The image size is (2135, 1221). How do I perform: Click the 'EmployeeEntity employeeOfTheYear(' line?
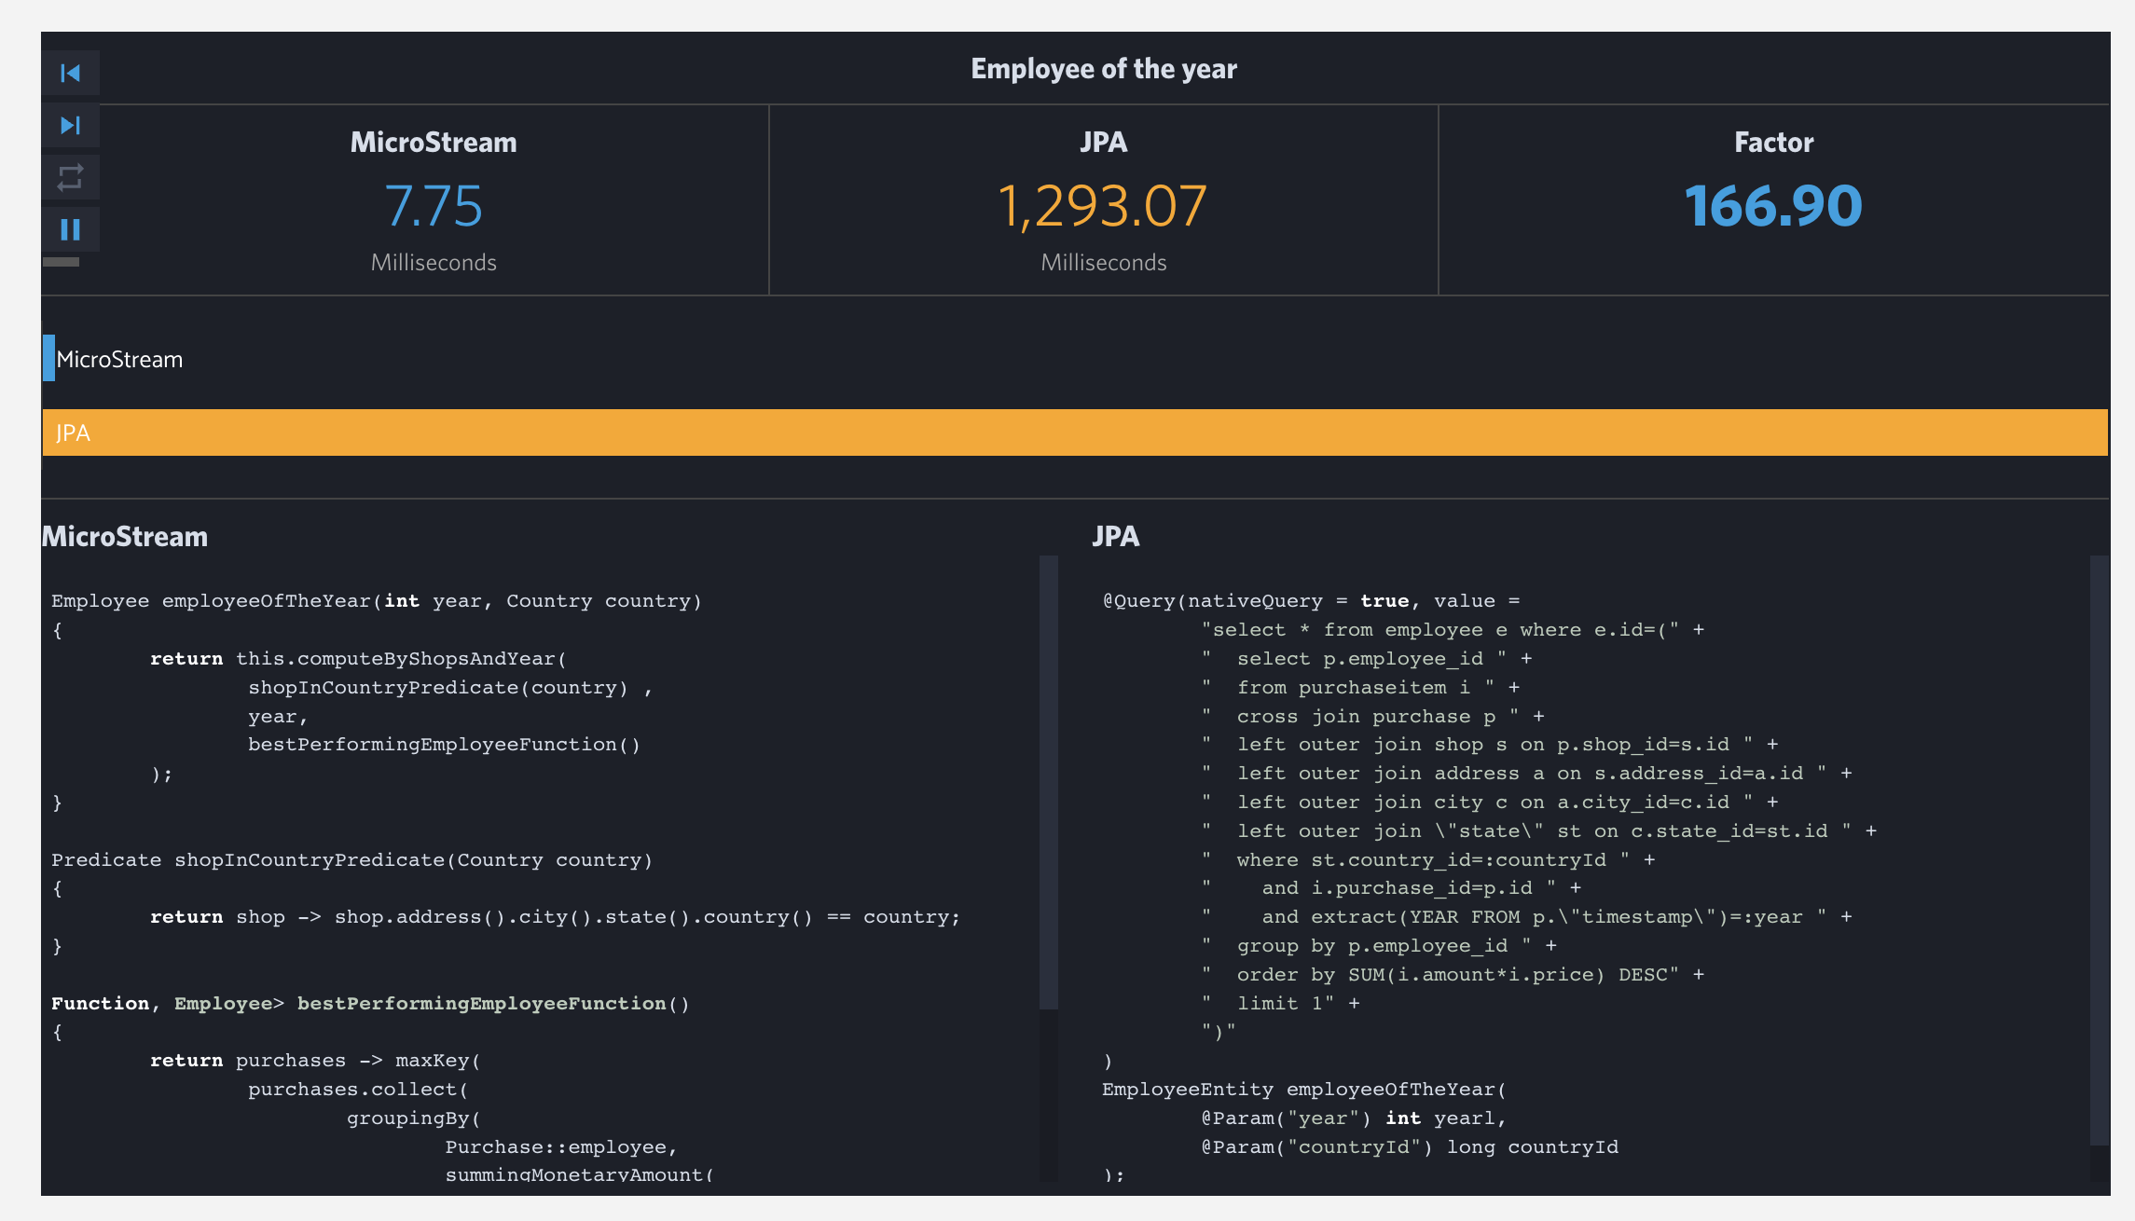tap(1305, 1090)
